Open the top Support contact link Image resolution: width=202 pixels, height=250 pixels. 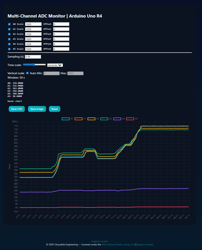tap(99, 241)
